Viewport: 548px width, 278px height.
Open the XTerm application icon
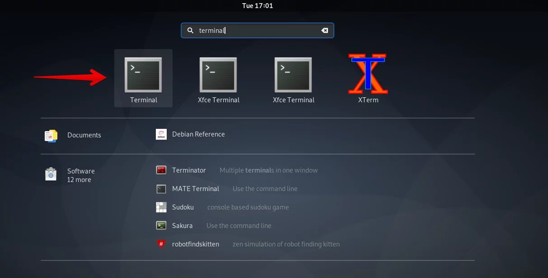368,74
